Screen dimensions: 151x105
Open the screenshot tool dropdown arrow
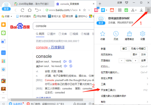[x=136, y=10]
